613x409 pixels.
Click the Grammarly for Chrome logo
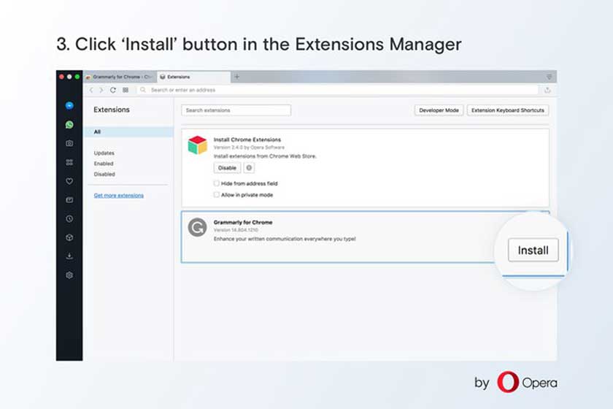point(198,227)
